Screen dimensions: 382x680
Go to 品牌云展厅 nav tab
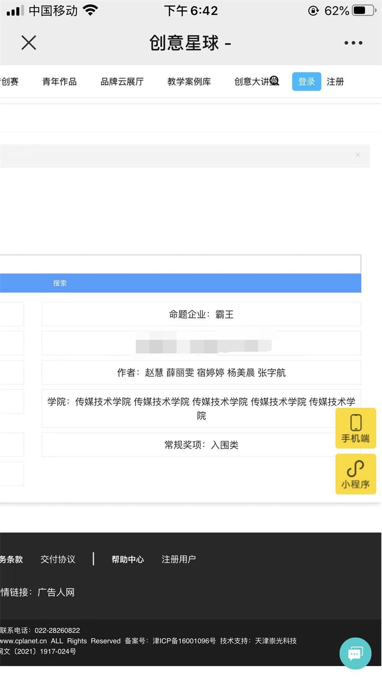point(122,82)
